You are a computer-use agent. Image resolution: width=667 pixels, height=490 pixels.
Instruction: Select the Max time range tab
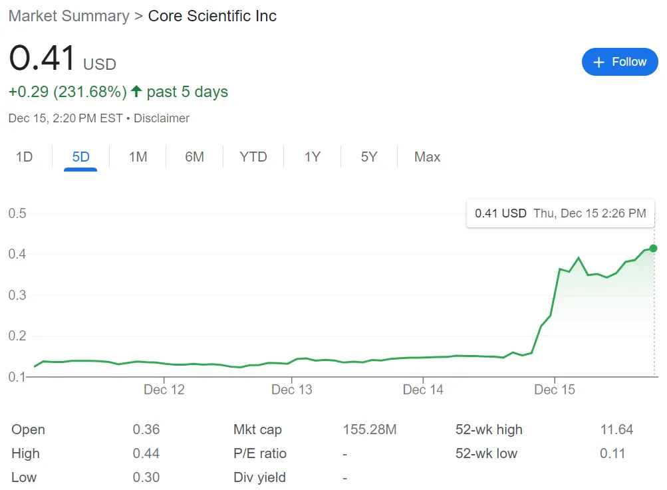[427, 157]
